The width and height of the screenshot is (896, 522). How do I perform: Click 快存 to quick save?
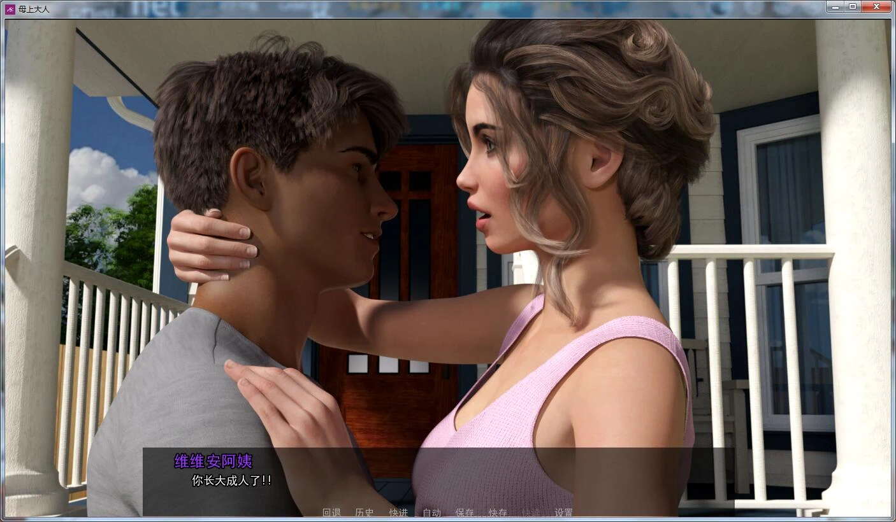coord(498,512)
